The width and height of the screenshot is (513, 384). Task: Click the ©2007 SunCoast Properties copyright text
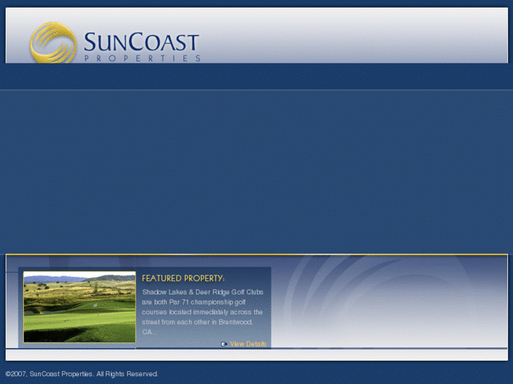pos(82,374)
